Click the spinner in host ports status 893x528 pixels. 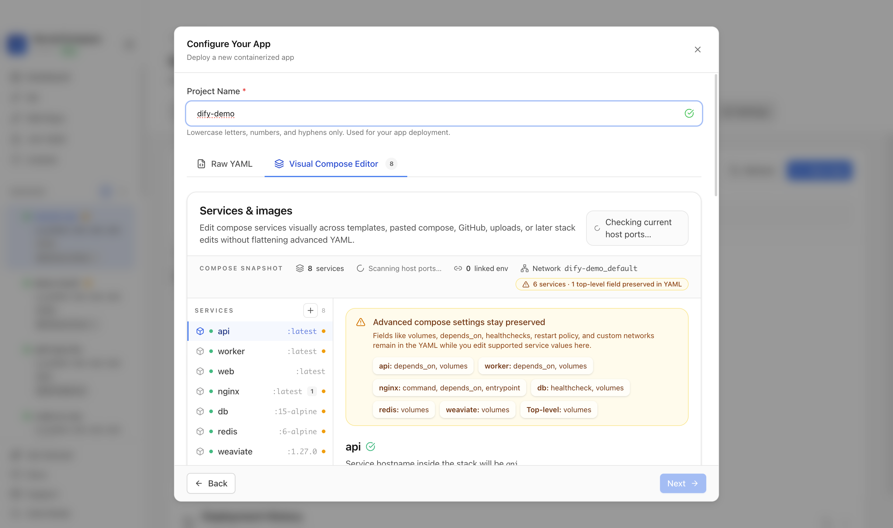click(x=597, y=228)
